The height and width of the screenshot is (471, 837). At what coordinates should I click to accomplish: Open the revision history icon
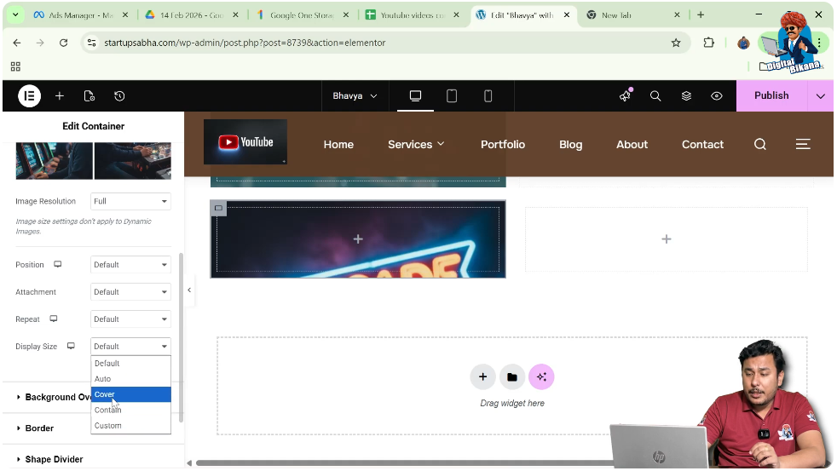pos(119,96)
